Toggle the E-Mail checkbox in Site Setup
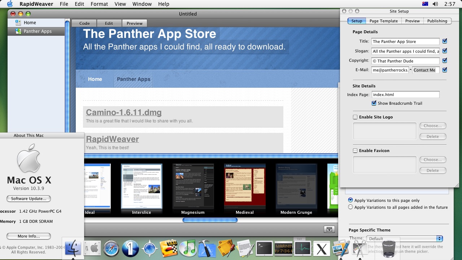Image resolution: width=462 pixels, height=260 pixels. (x=445, y=70)
